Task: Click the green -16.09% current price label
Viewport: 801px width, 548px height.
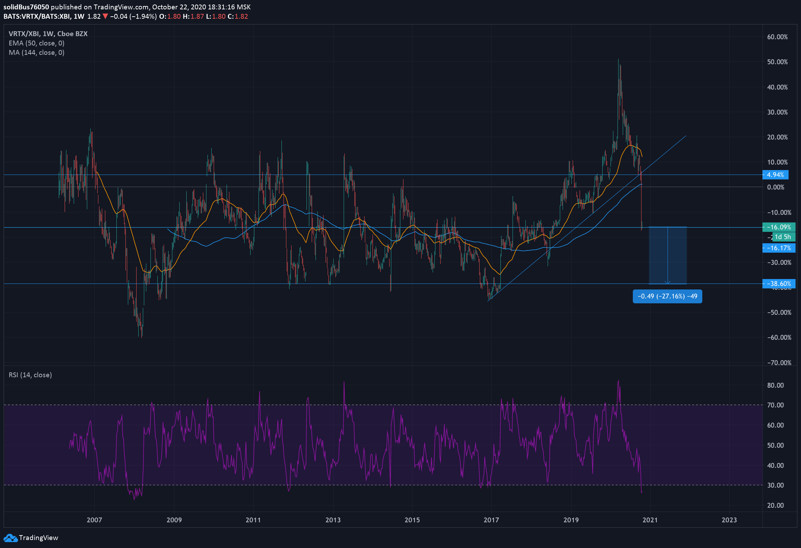Action: (779, 227)
